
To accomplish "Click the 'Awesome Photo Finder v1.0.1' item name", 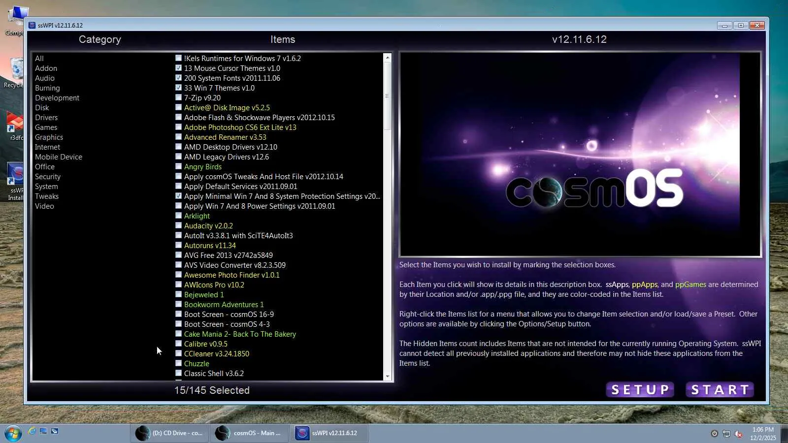I will (x=232, y=275).
